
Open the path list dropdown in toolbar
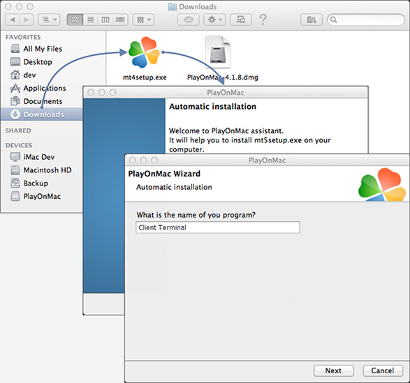(x=49, y=20)
